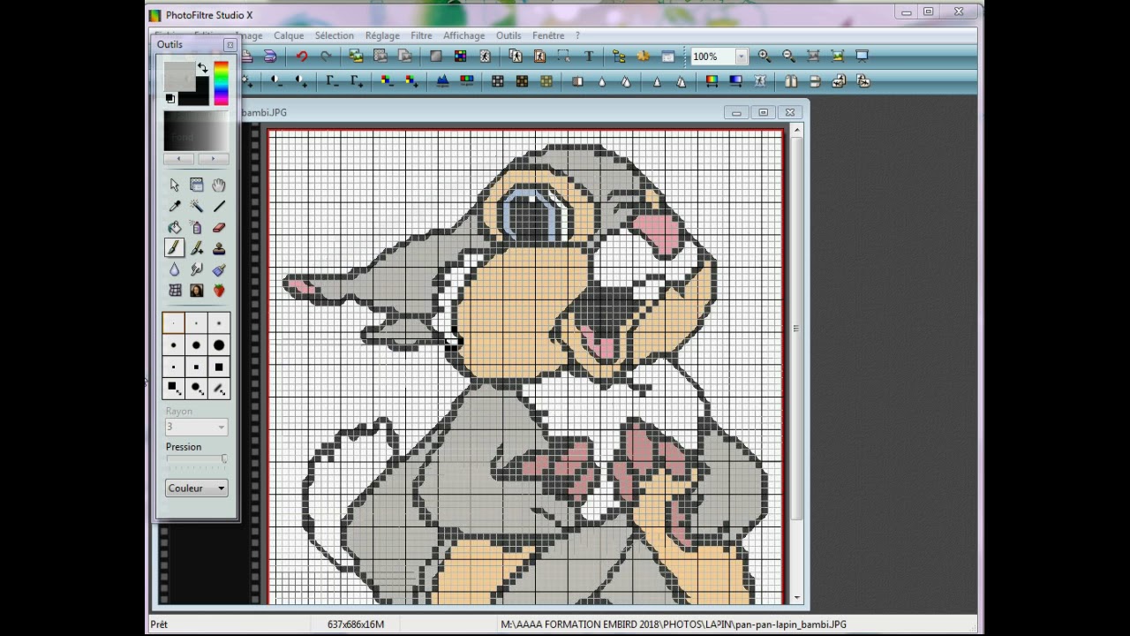Select the hand move tool
Screen dimensions: 1130x636
click(218, 185)
